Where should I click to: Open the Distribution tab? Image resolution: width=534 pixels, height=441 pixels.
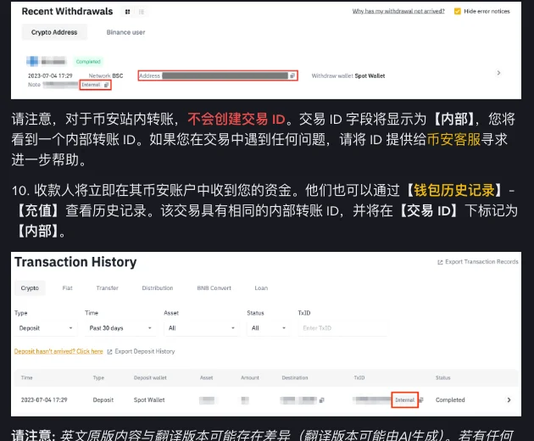pyautogui.click(x=158, y=288)
